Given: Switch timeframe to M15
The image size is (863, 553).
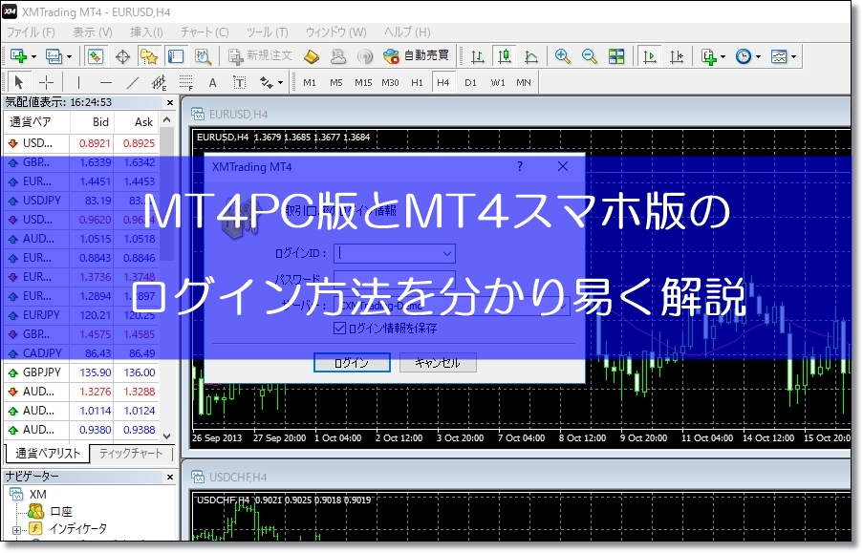Looking at the screenshot, I should [363, 82].
